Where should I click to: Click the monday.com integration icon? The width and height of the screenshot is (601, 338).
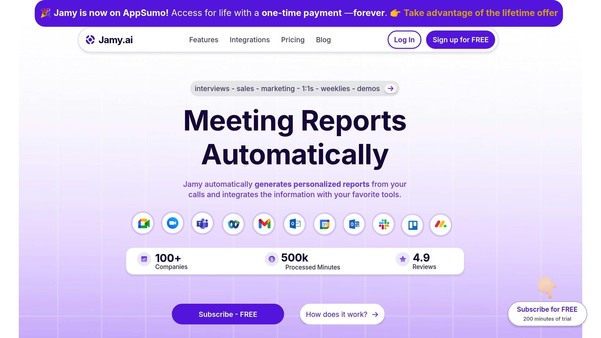tap(440, 225)
